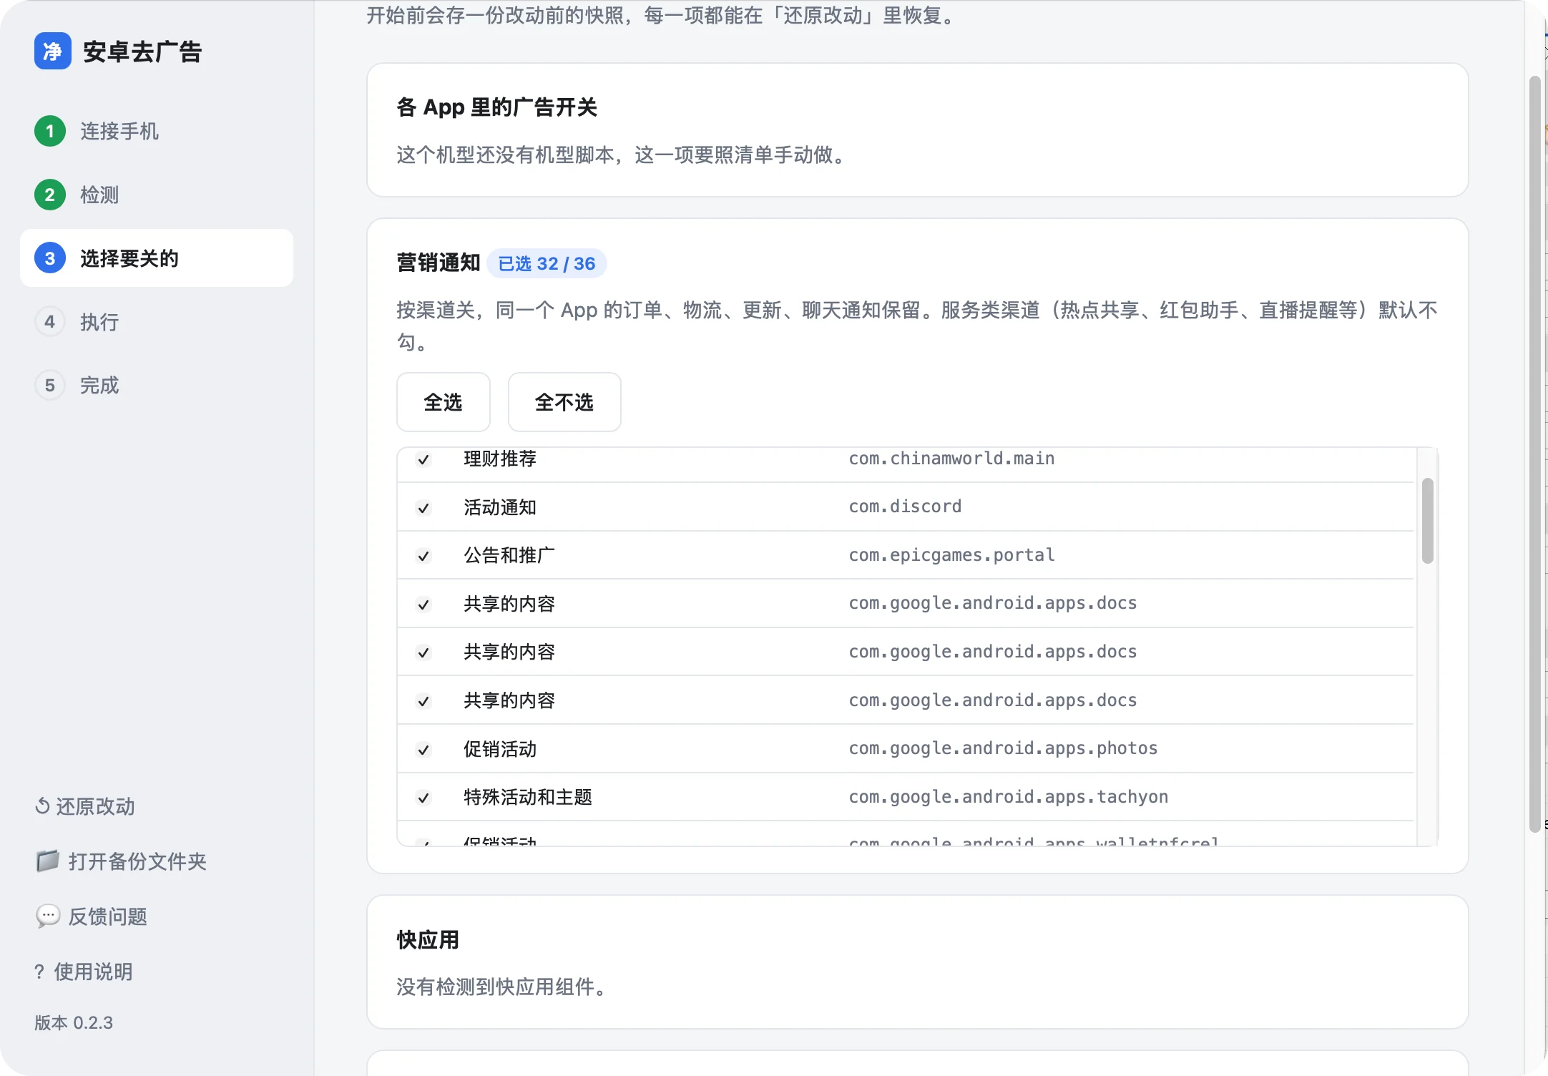
Task: Click package name com.google.android.apps.photos
Action: (x=1003, y=748)
